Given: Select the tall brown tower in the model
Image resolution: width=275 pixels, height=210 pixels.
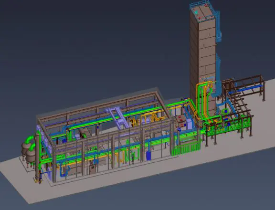Looking at the screenshot, I should click(202, 60).
